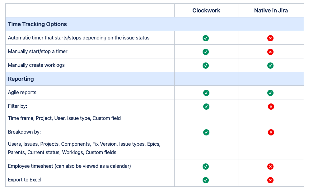The height and width of the screenshot is (192, 309).
Task: Click the 'Breakdown by:' label
Action: tap(24, 132)
